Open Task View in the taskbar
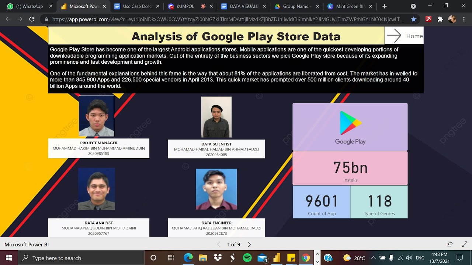 pyautogui.click(x=171, y=258)
